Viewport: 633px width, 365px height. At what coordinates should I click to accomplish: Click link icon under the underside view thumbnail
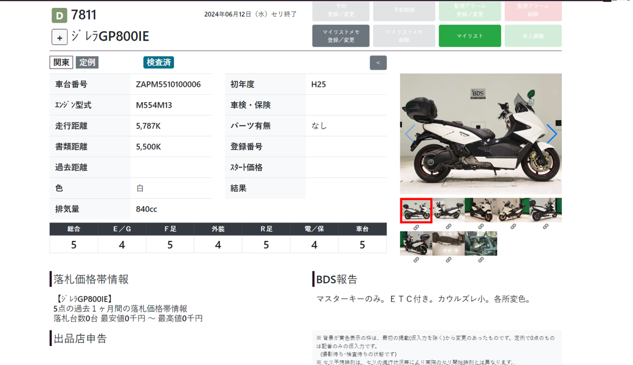tap(448, 260)
